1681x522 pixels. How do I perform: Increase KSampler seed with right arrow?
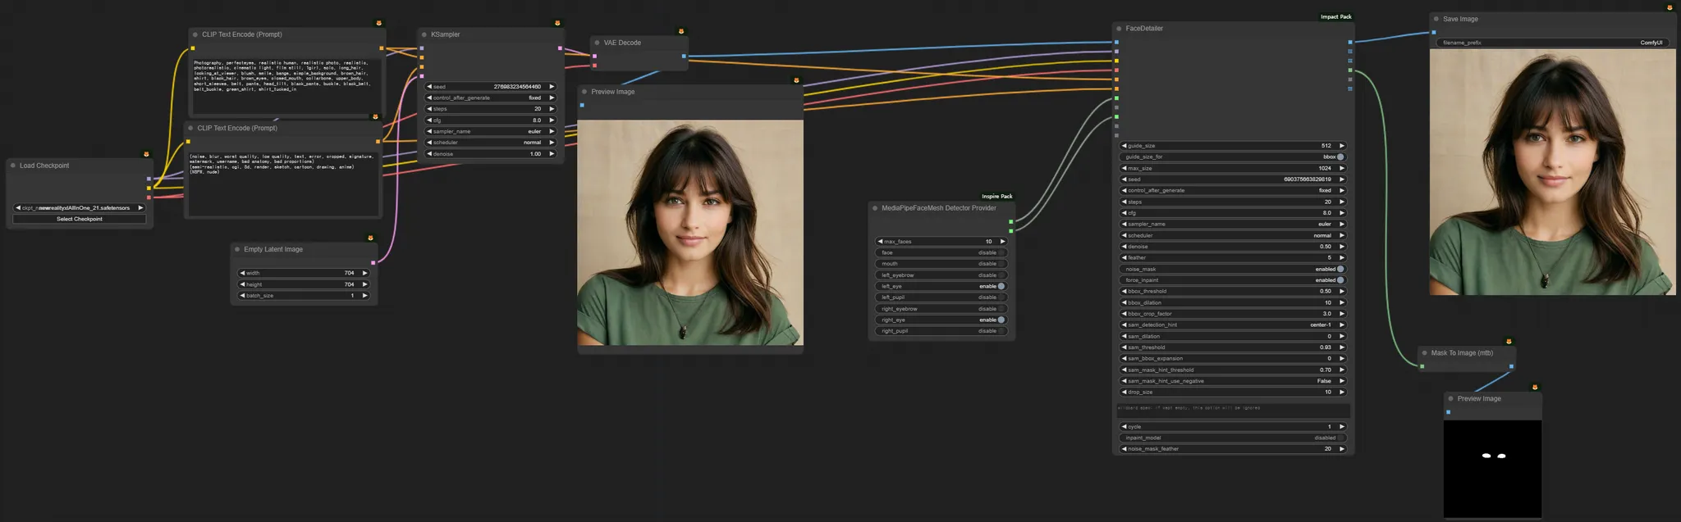pyautogui.click(x=552, y=87)
